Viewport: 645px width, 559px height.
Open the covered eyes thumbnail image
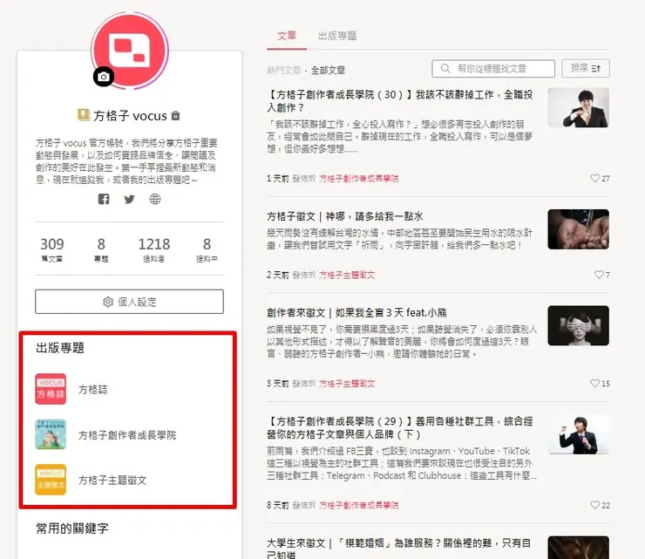[578, 325]
